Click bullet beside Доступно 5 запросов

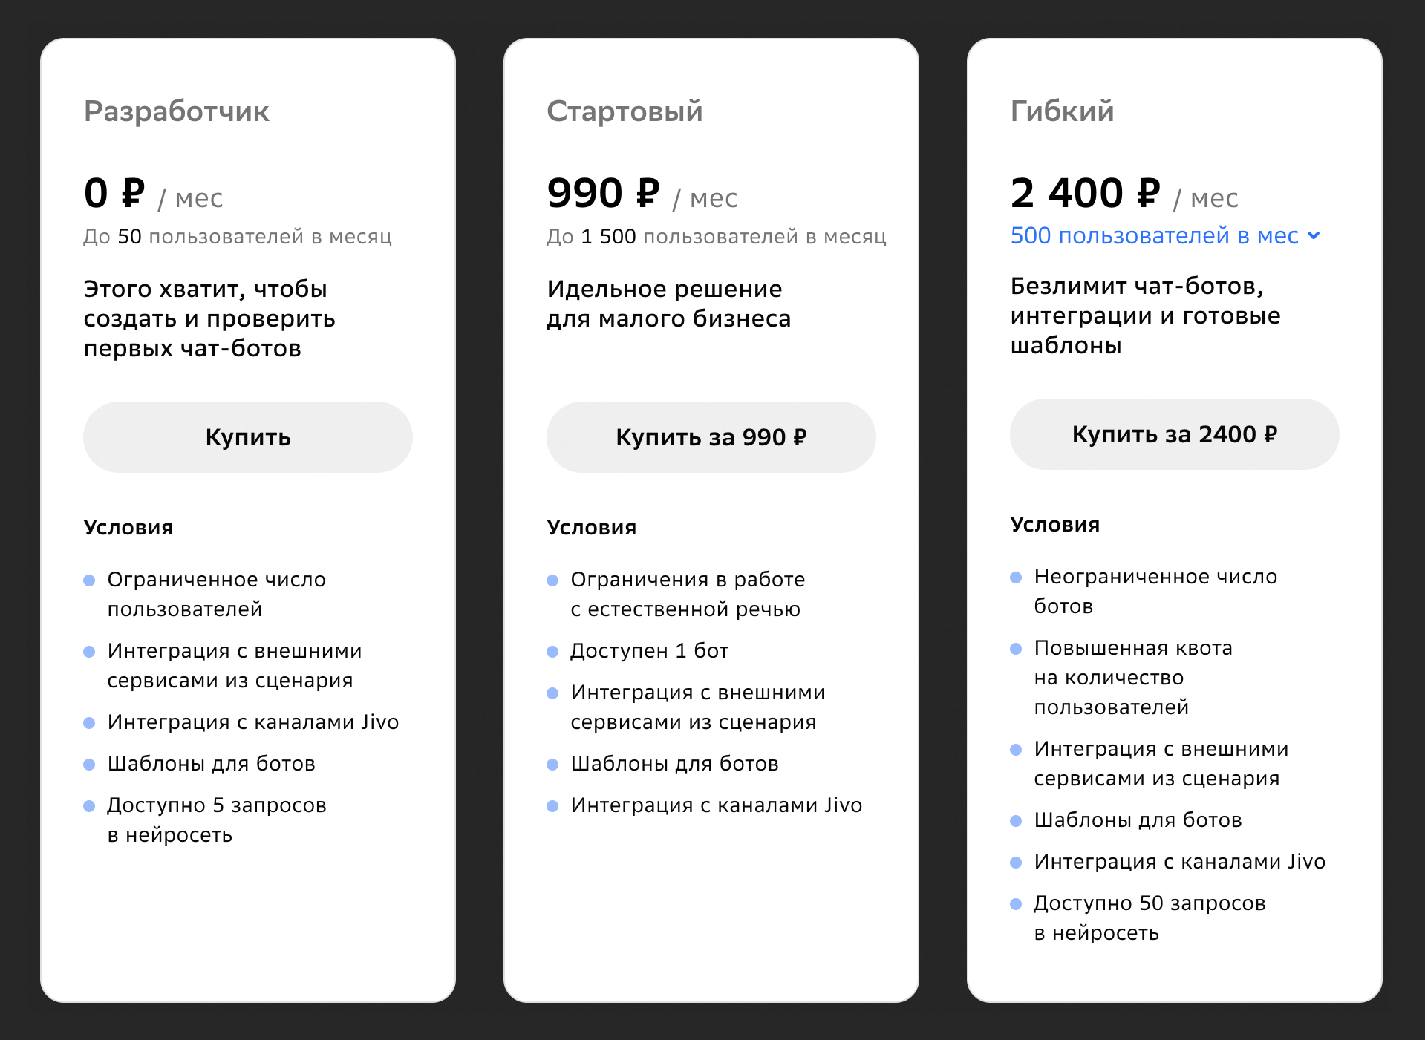[x=89, y=806]
